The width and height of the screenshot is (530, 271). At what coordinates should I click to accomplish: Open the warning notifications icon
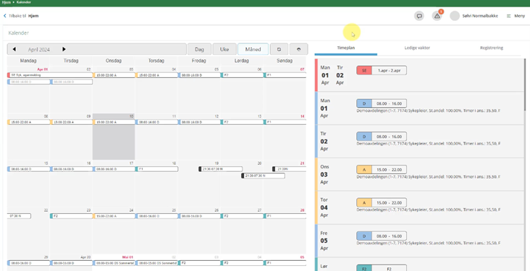click(437, 16)
